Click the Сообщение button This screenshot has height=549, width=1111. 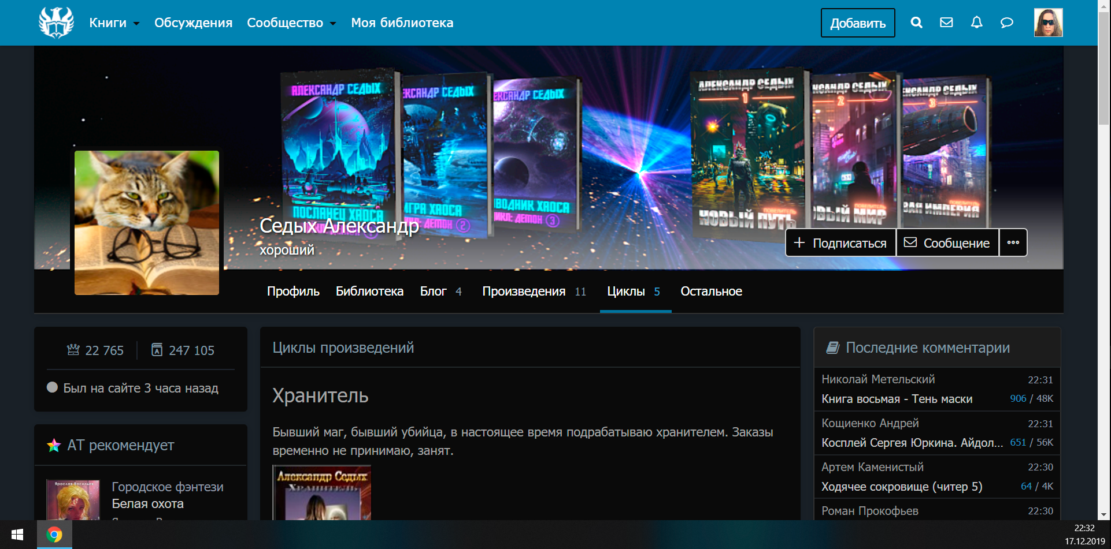(x=947, y=243)
